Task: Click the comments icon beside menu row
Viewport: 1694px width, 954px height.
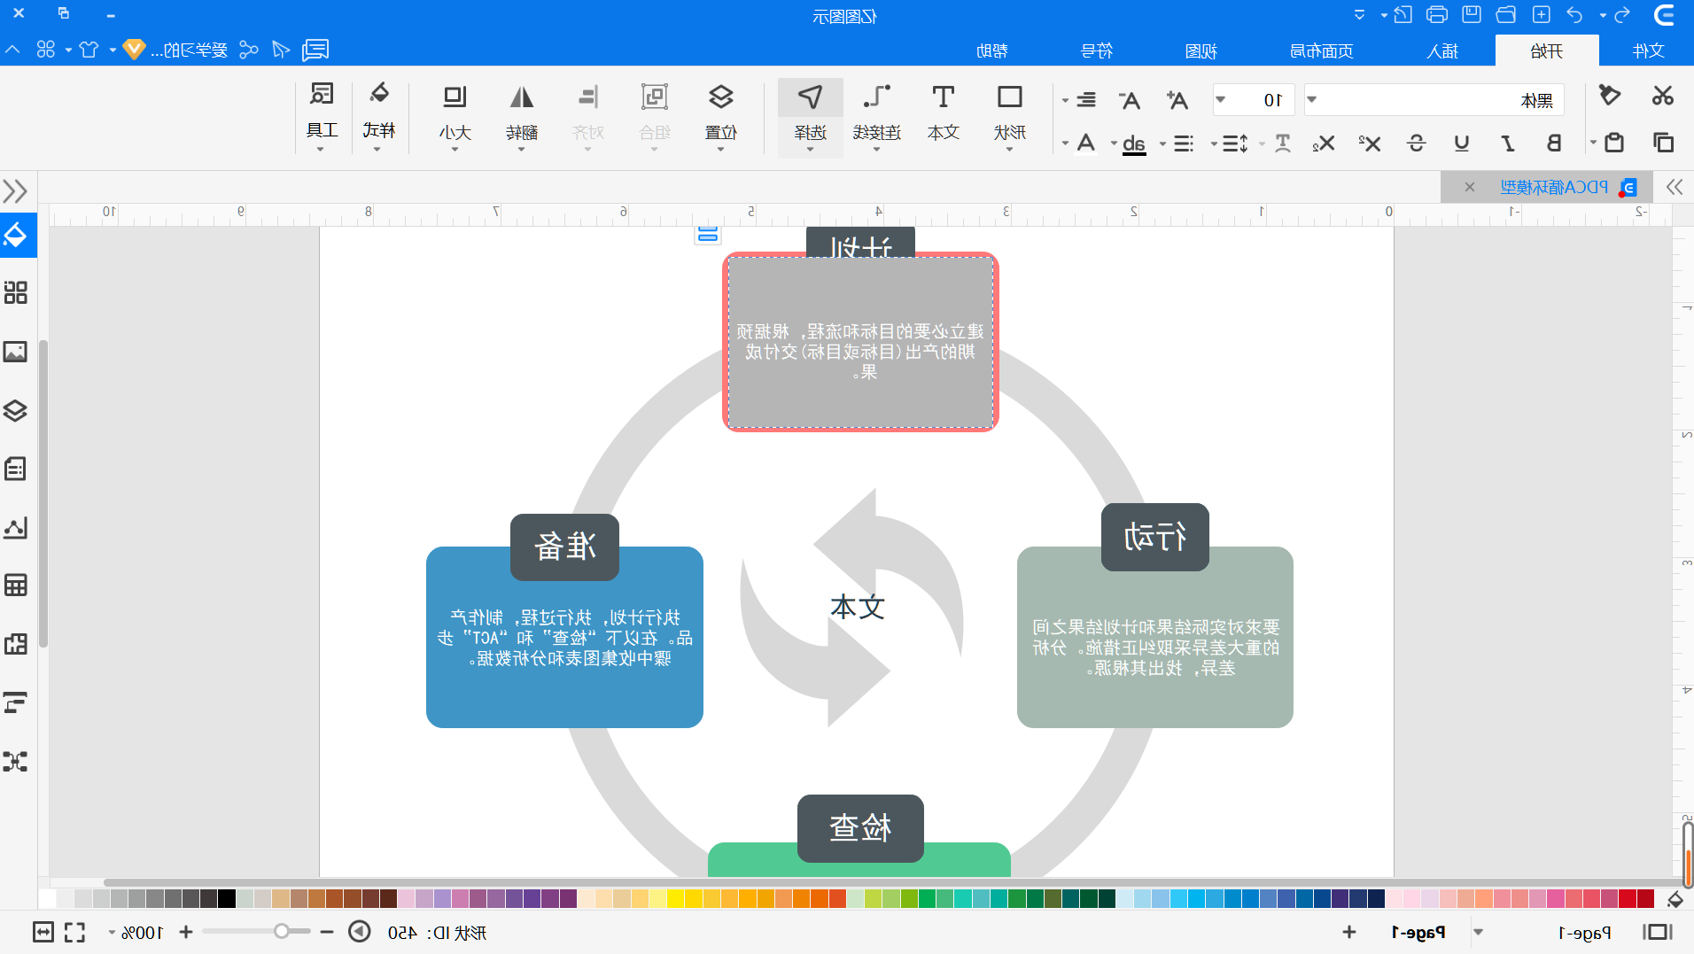Action: (315, 50)
